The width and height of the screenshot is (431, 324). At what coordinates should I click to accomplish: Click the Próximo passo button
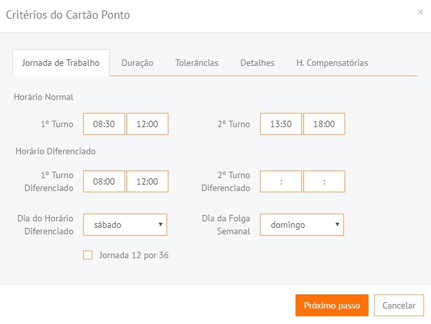pos(332,305)
